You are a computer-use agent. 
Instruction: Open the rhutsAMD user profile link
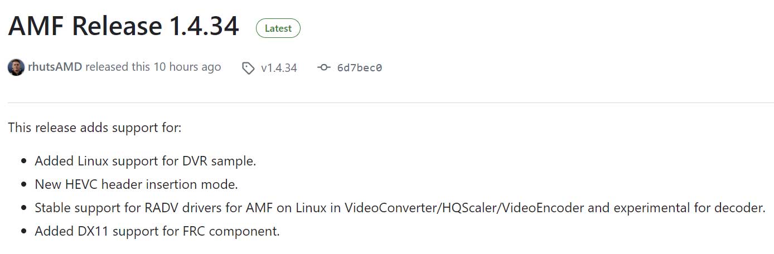pos(55,67)
